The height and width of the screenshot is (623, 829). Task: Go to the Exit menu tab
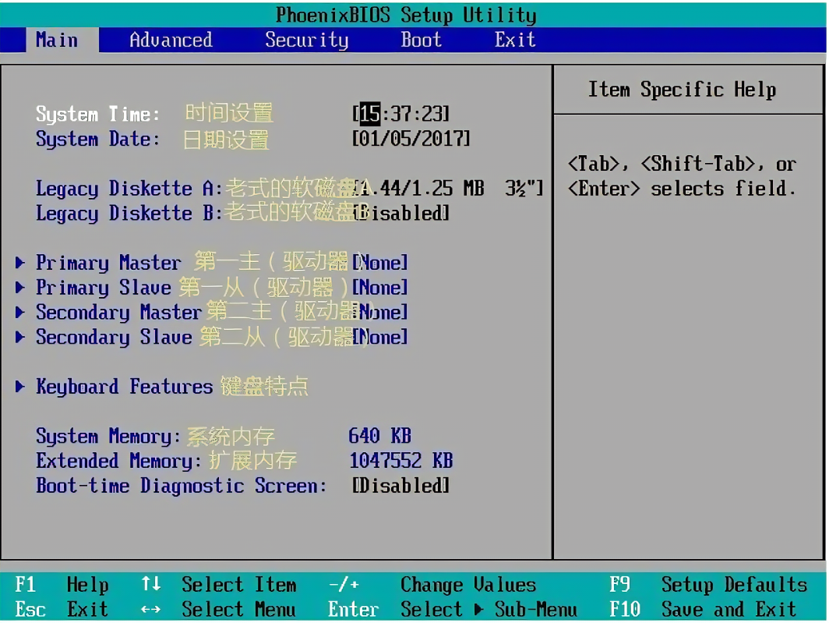(x=515, y=41)
